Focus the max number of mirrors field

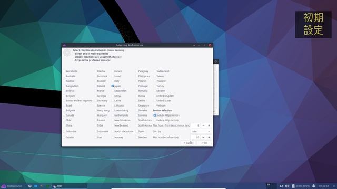coord(196,137)
